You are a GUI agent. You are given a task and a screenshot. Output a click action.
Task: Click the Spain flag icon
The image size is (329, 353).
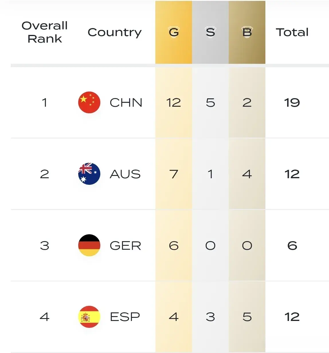coord(89,317)
